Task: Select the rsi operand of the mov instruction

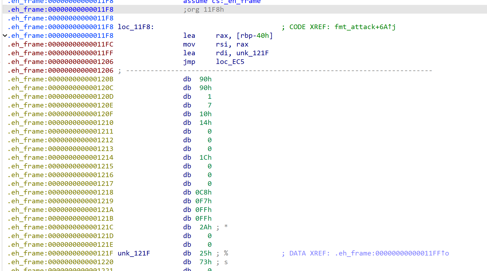Action: coord(222,44)
